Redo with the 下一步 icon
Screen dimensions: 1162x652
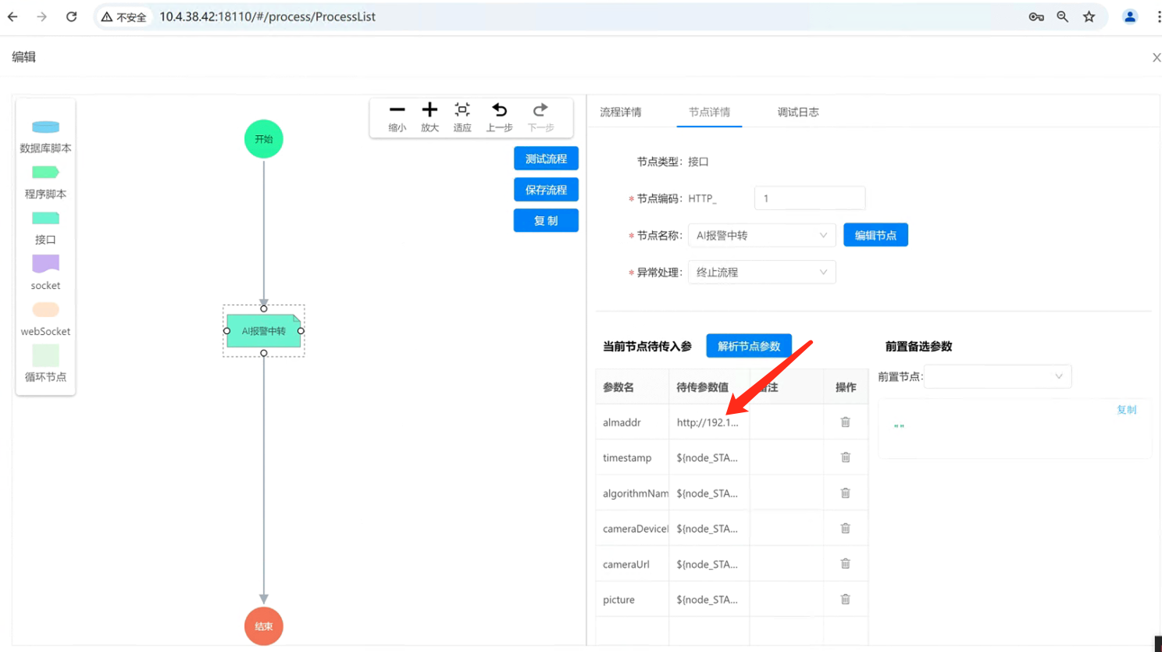540,110
